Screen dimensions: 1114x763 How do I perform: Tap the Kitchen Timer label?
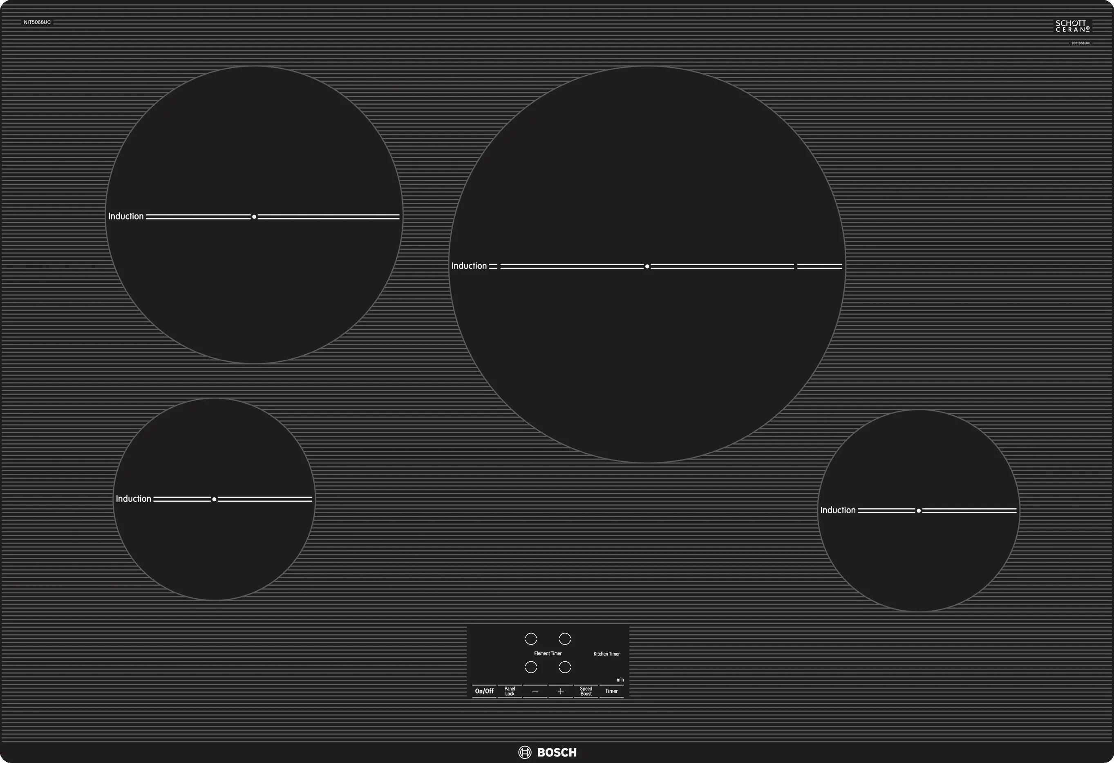[x=606, y=654]
